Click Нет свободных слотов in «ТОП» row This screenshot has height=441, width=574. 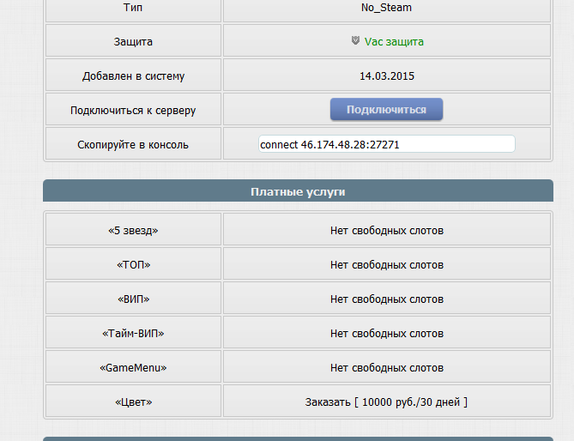coord(387,265)
